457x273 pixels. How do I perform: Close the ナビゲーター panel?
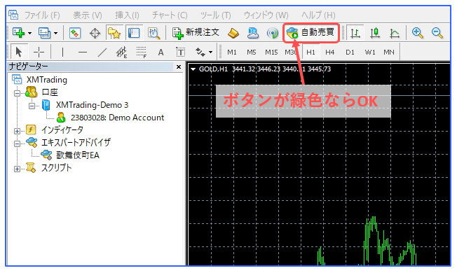point(179,67)
